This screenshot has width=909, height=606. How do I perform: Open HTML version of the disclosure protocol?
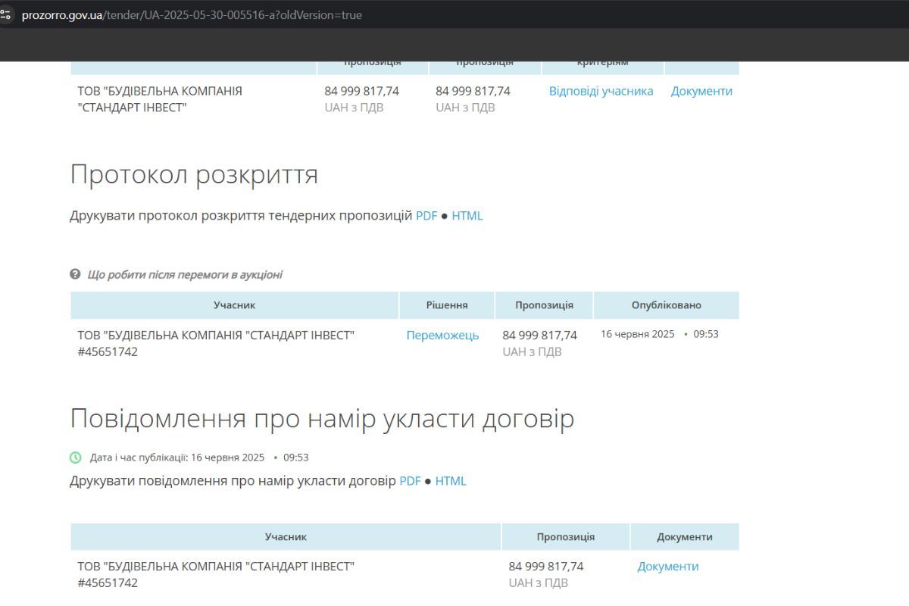click(x=467, y=216)
